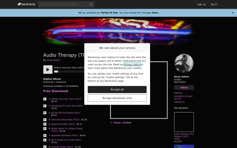The image size is (237, 148).
Task: Click the Anya Adora name in sidebar
Action: 181,77
